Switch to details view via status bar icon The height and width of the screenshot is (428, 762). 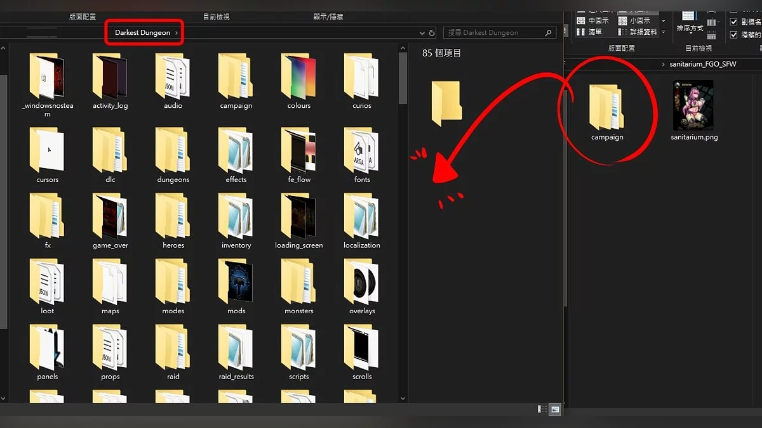coord(543,410)
